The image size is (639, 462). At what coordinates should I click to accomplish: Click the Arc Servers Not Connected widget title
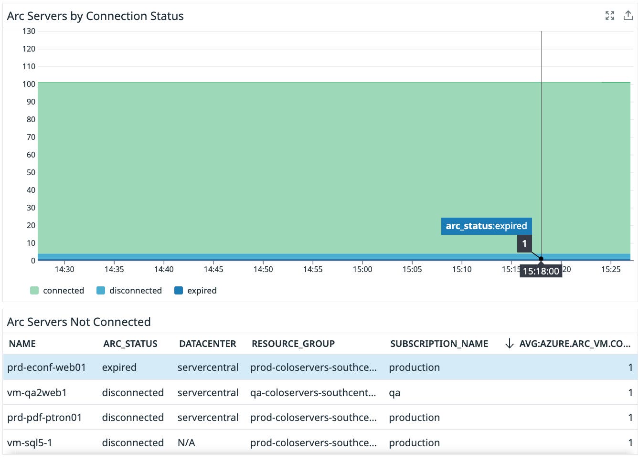click(x=79, y=322)
